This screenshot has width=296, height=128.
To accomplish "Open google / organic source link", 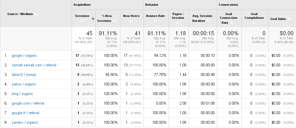I will 24,56.
